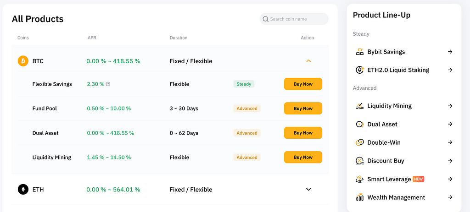Open Smart Leverage using its arrow

click(x=450, y=179)
